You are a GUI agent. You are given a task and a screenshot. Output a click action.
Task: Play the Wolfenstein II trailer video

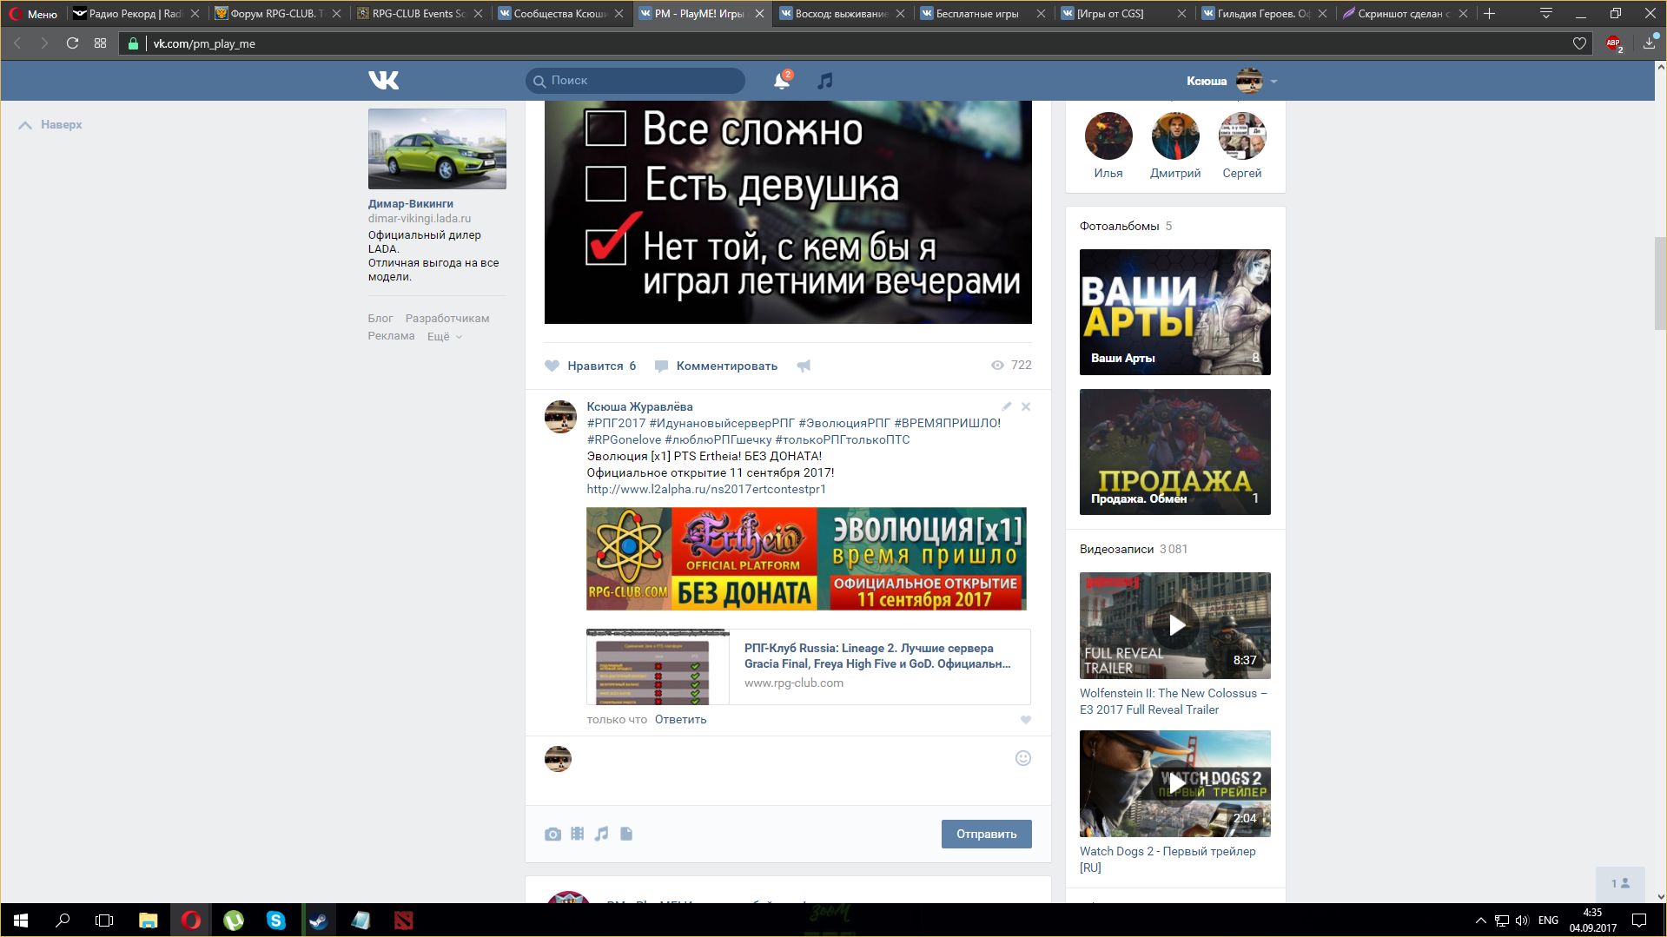pos(1174,625)
